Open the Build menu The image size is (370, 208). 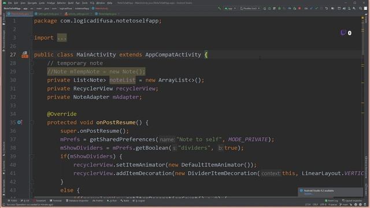71,3
